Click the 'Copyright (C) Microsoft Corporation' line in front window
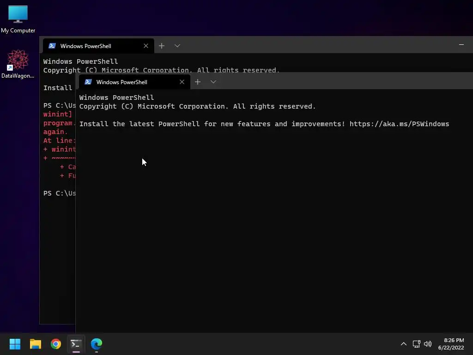The height and width of the screenshot is (355, 473). 197,106
